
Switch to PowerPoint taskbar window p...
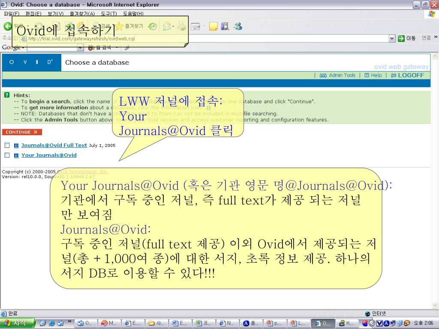(x=275, y=323)
